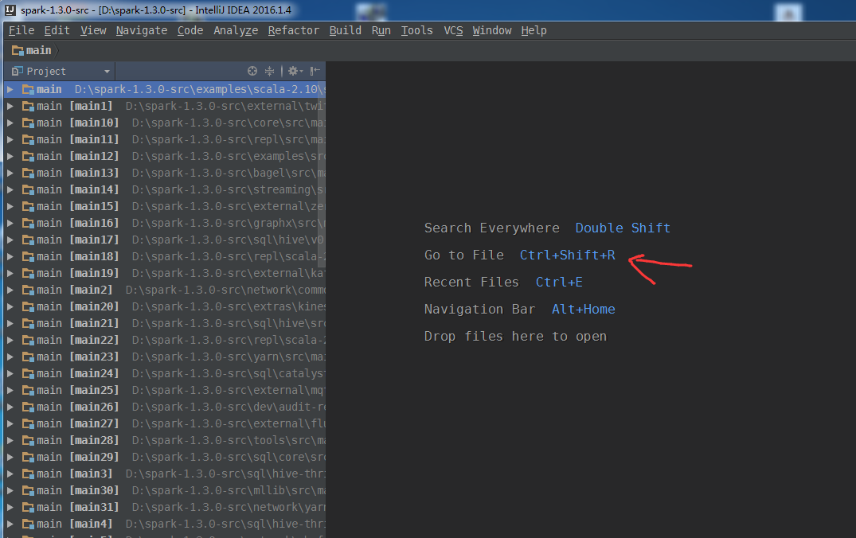Select main [main27] external\fl row
This screenshot has width=856, height=538.
point(164,424)
